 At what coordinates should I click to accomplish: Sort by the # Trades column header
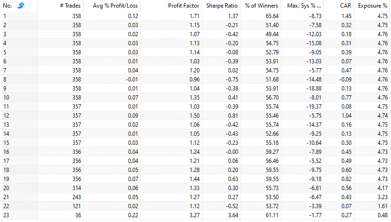pyautogui.click(x=70, y=6)
